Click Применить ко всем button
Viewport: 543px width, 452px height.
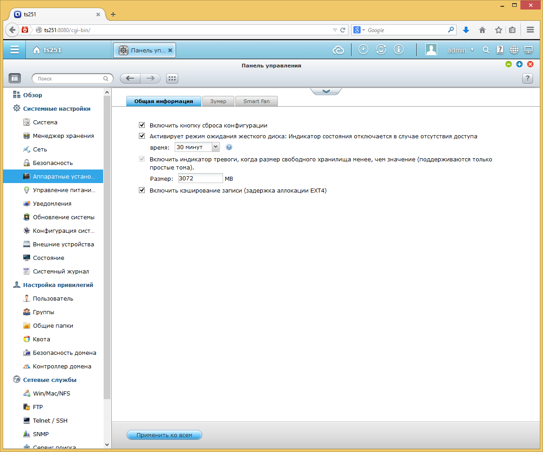[164, 435]
